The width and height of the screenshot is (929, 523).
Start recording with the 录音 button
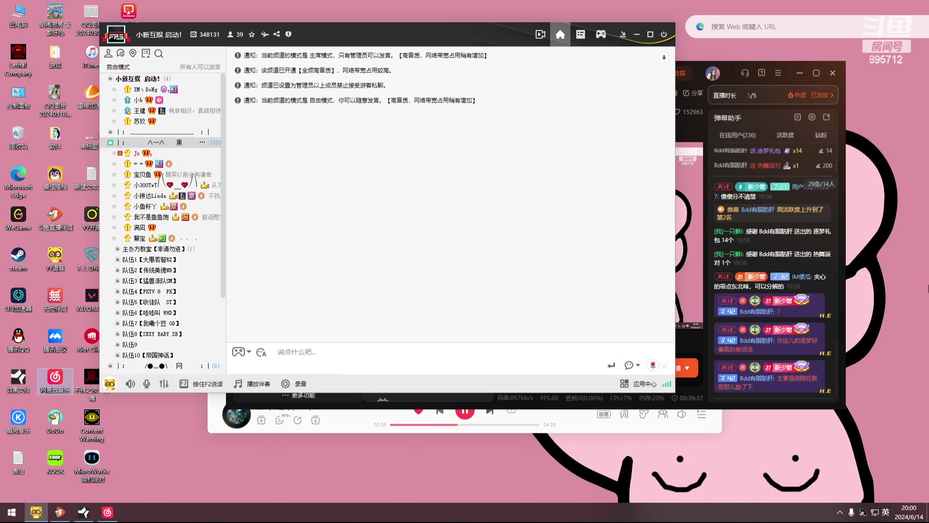(294, 384)
